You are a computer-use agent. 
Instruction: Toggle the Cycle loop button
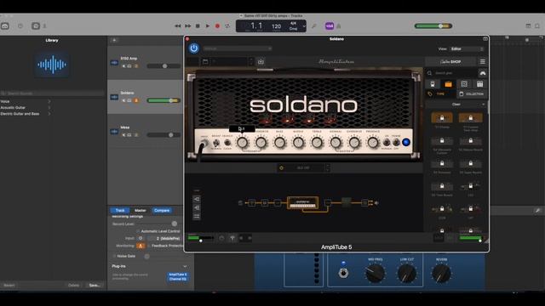[x=227, y=26]
